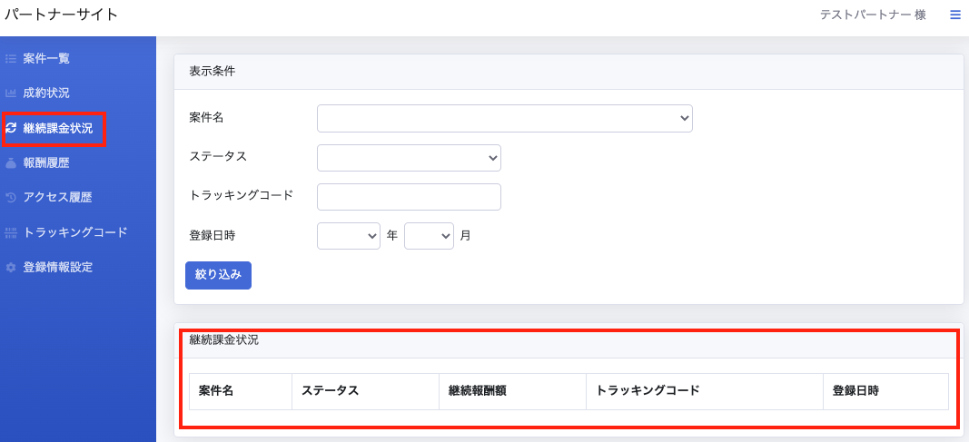Click the 継続報酬額 column header
This screenshot has height=442, width=969.
pyautogui.click(x=477, y=391)
